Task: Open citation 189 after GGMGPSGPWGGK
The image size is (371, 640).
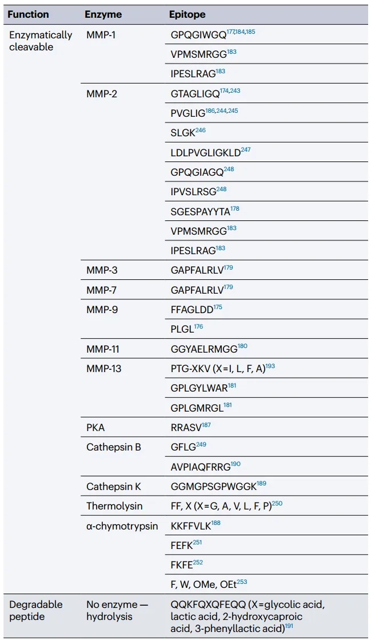Action: (261, 484)
